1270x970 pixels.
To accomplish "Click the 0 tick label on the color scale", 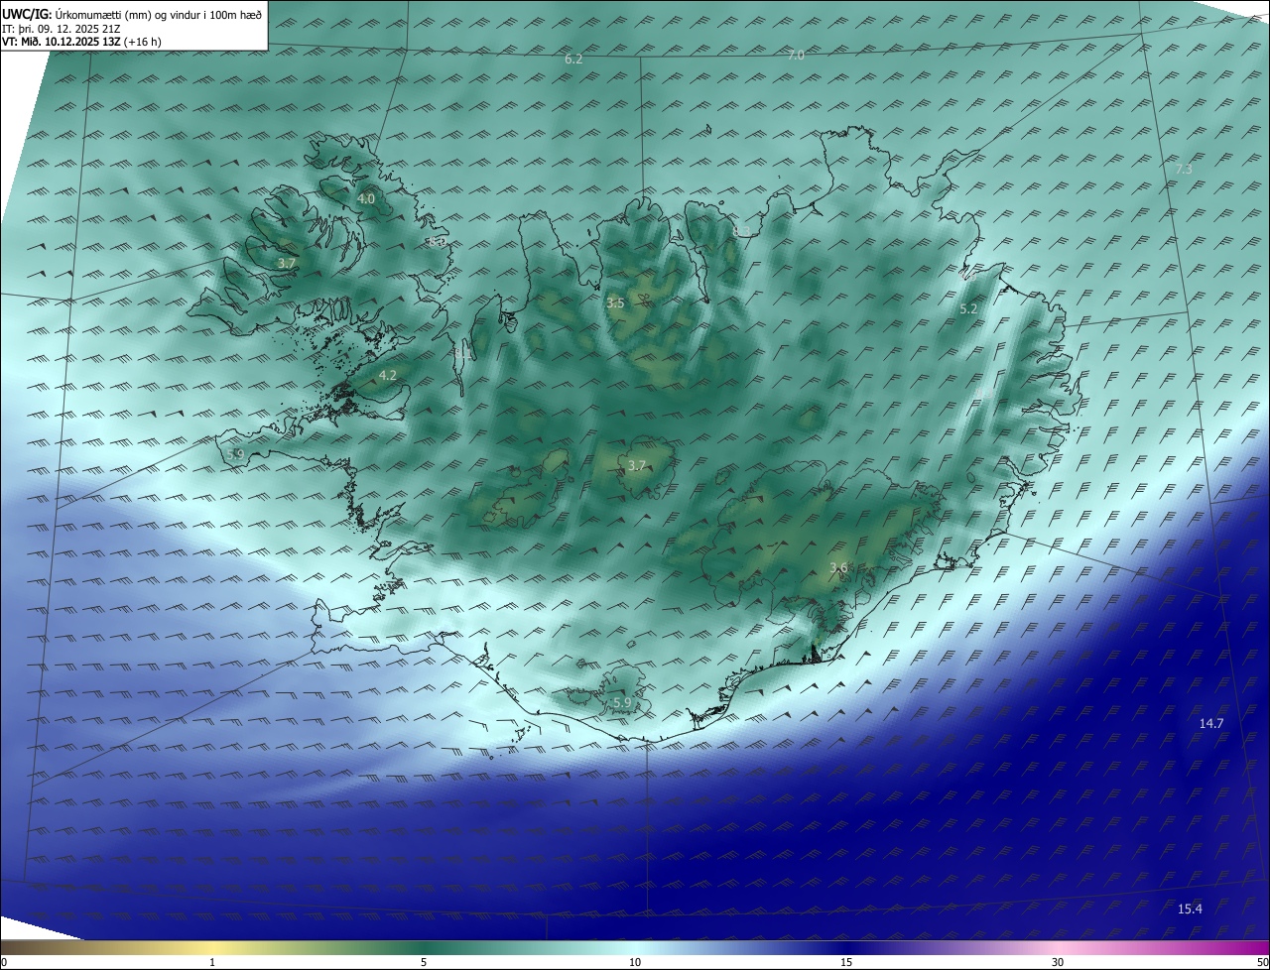I will coord(3,962).
